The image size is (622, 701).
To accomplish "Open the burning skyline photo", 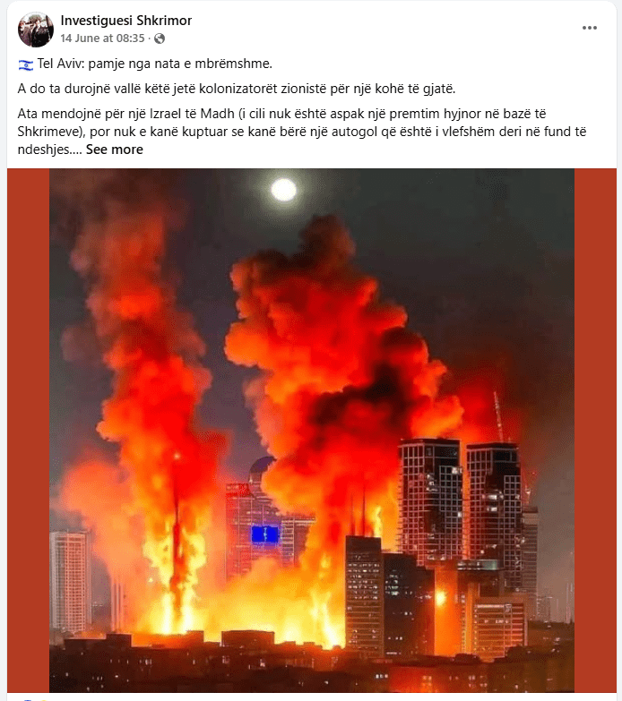I will pyautogui.click(x=312, y=430).
